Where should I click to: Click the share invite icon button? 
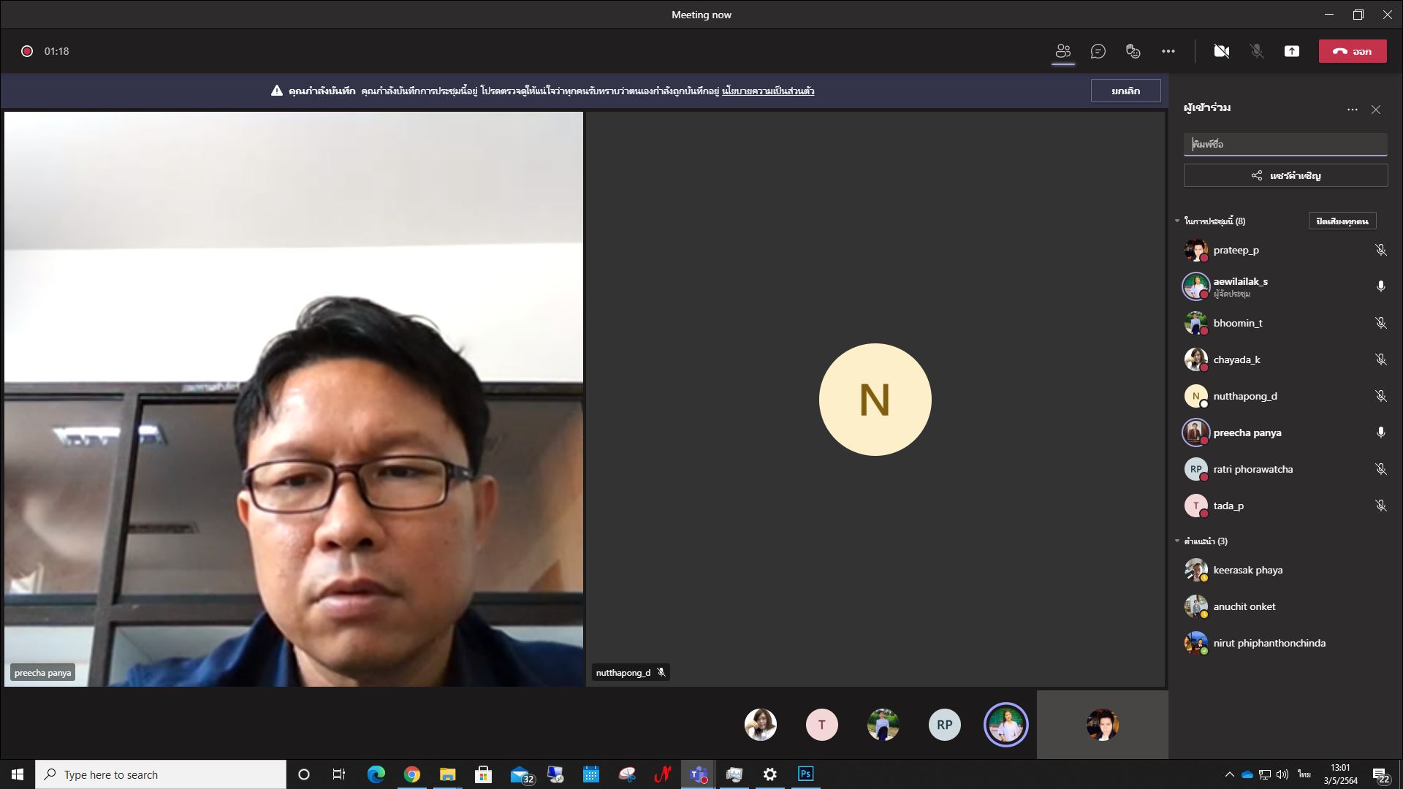coord(1285,175)
